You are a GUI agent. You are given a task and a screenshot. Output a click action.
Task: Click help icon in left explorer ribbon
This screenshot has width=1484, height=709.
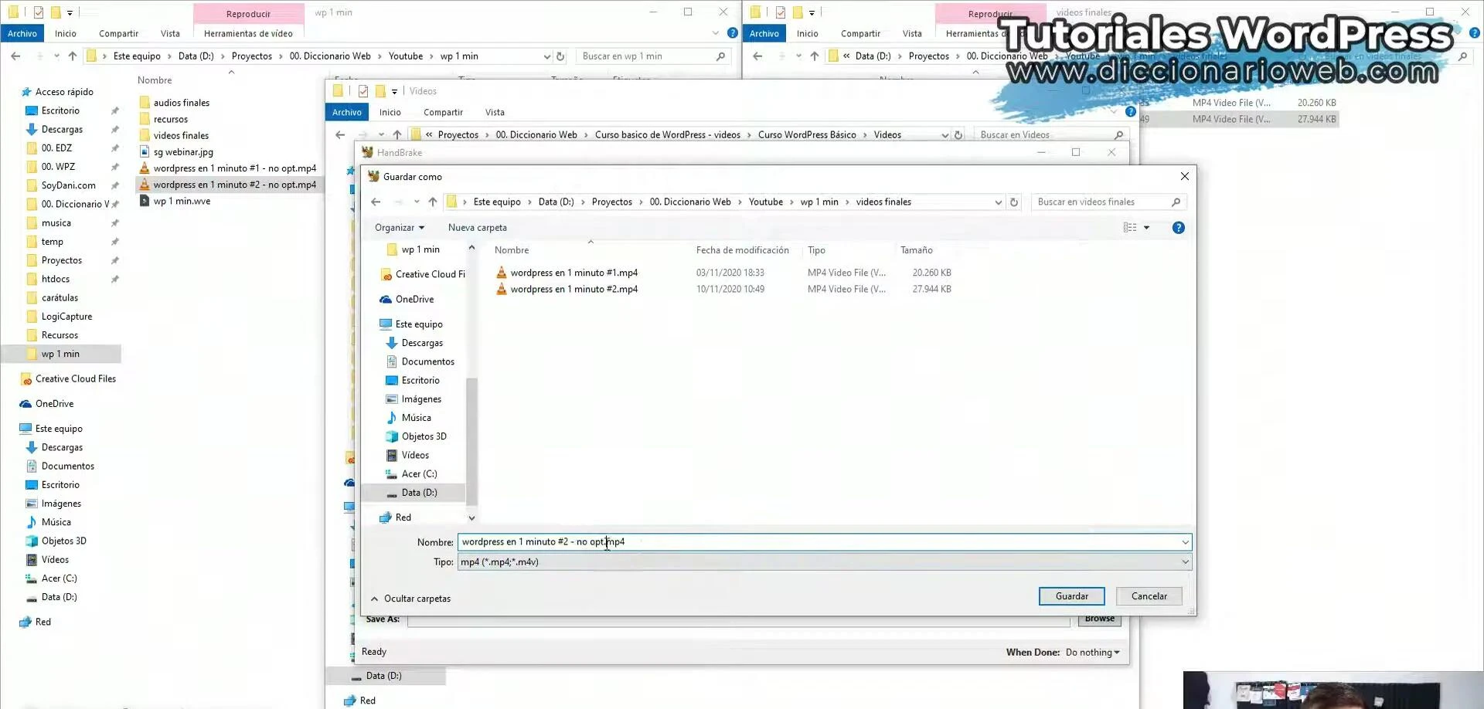click(x=732, y=33)
